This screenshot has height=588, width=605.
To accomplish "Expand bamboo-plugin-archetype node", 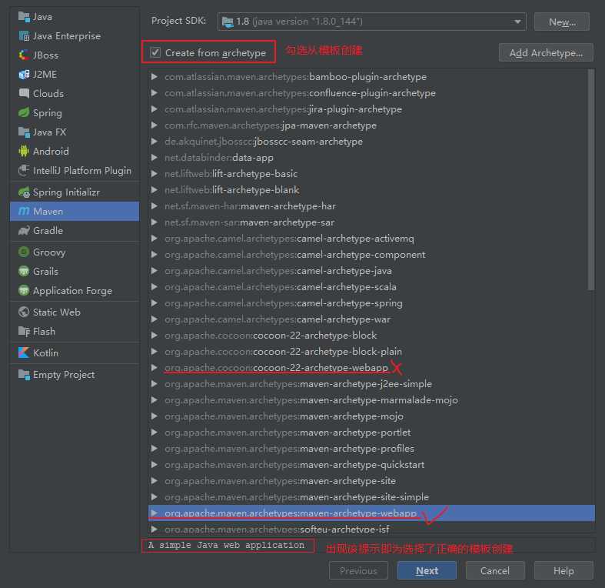I will point(154,77).
